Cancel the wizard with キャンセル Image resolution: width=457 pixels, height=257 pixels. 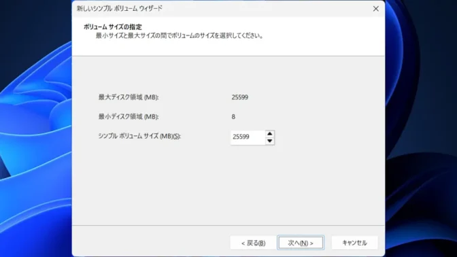[354, 243]
